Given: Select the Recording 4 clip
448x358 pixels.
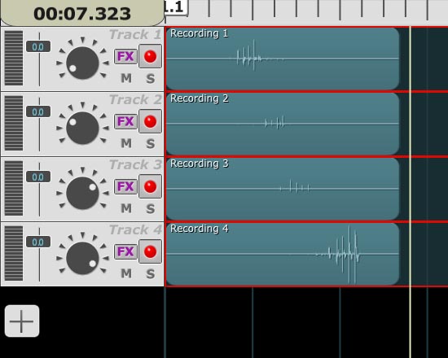Looking at the screenshot, I should [283, 254].
